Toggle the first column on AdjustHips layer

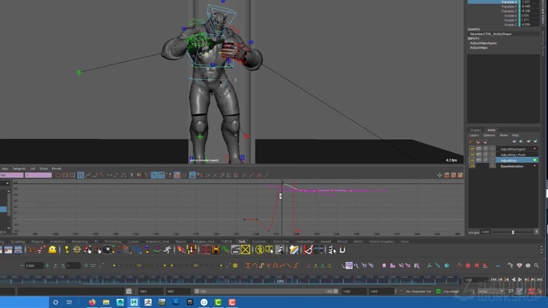[472, 160]
